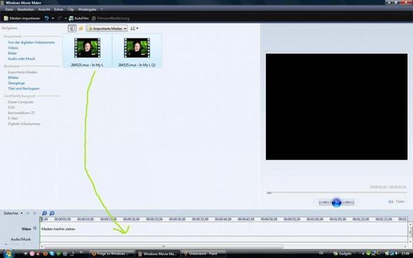This screenshot has height=258, width=413.
Task: Switch to the Paint taskbar window
Action: [x=203, y=254]
